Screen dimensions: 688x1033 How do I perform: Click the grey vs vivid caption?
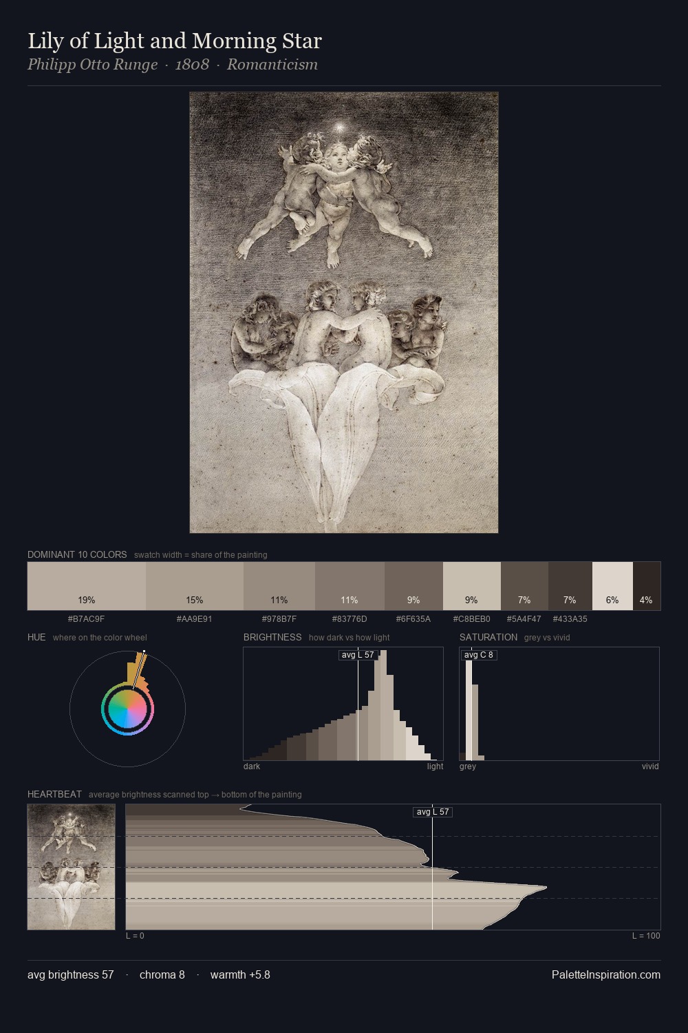[547, 638]
